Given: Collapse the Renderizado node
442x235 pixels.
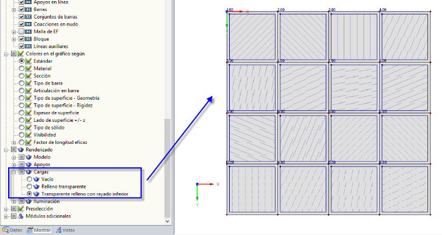Looking at the screenshot, I should pyautogui.click(x=6, y=150).
